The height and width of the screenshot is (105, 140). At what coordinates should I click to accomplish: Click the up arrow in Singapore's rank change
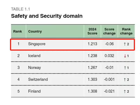[125, 44]
